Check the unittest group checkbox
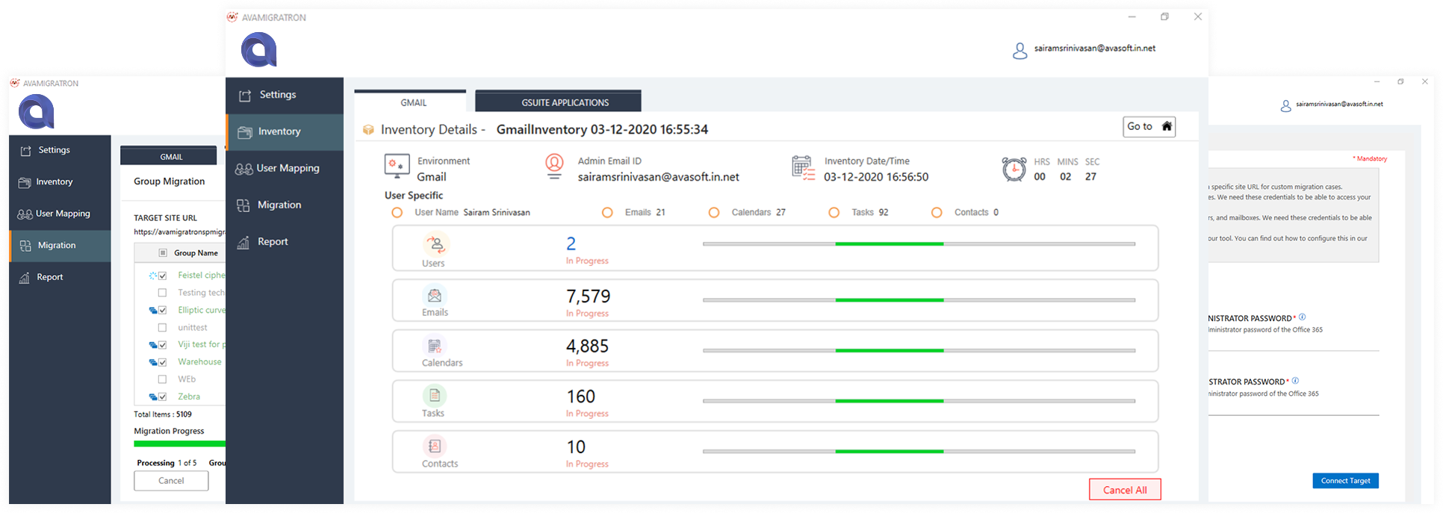Screen dimensions: 1443x513 pos(162,328)
